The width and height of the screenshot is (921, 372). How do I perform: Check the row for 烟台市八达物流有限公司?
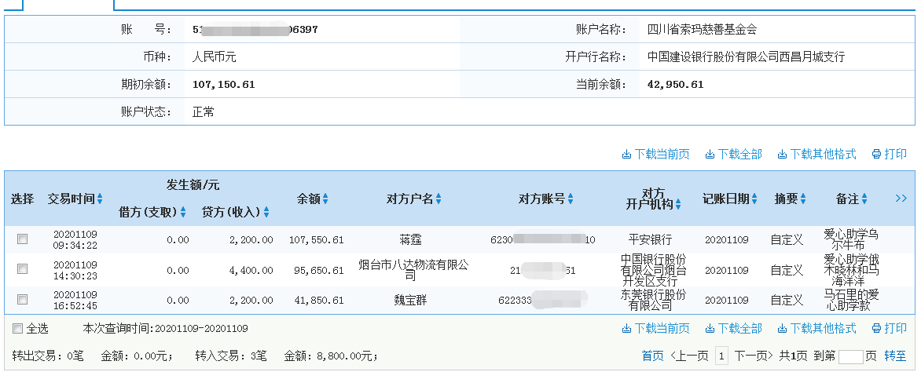click(x=22, y=268)
